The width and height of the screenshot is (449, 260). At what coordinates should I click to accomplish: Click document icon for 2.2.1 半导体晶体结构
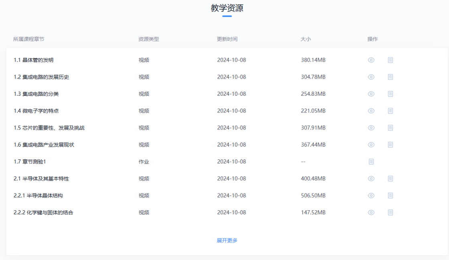[x=390, y=196]
